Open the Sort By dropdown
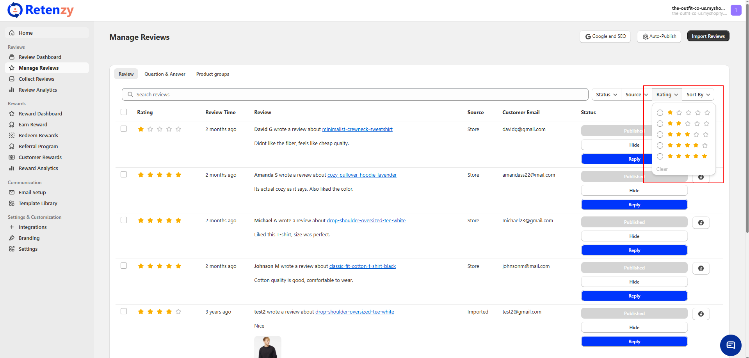The width and height of the screenshot is (749, 358). coord(698,94)
